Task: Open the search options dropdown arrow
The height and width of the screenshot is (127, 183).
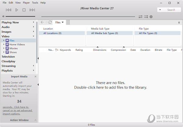Action: pos(160,10)
